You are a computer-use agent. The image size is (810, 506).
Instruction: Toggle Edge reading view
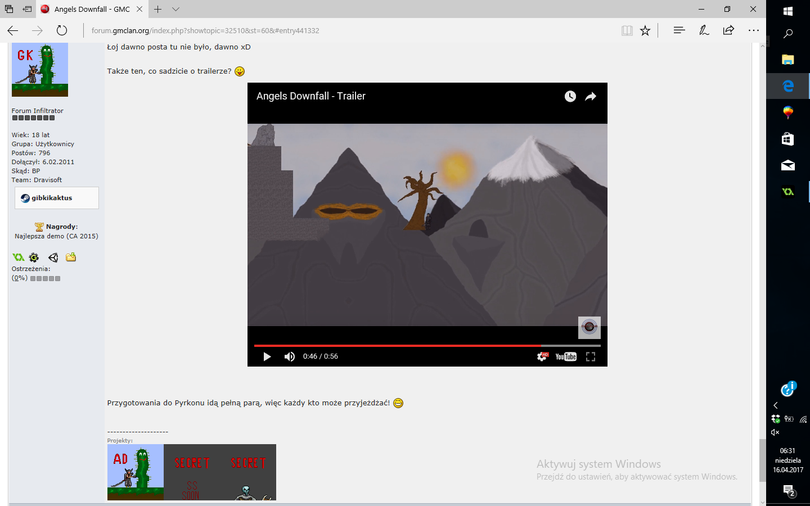(x=627, y=31)
